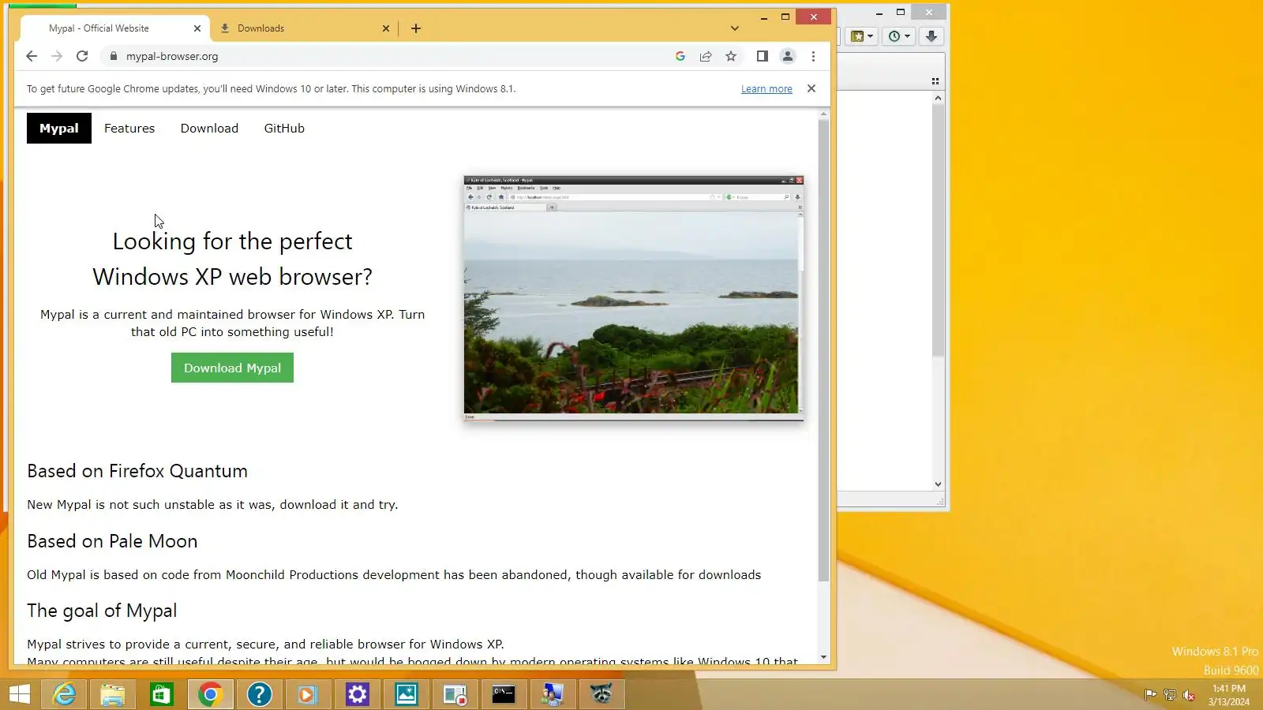Click the users and monitor taskbar icon
Screen dimensions: 1263x710
click(x=553, y=694)
